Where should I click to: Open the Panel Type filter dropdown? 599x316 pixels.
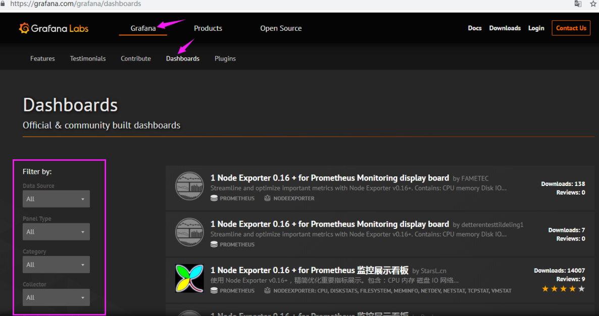pyautogui.click(x=56, y=232)
